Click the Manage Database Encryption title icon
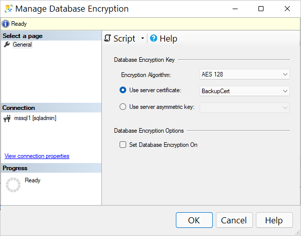The image size is (301, 236). [x=9, y=9]
